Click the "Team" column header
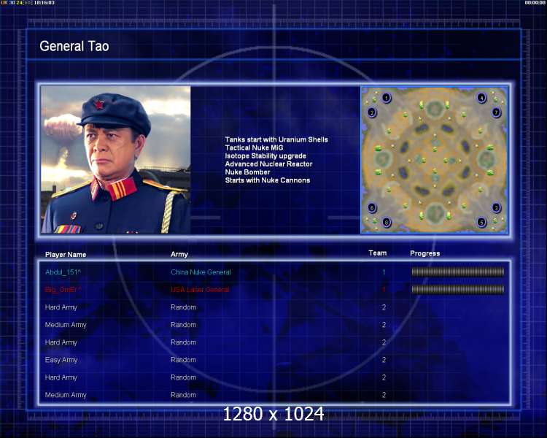Screen dimensions: 547x438 378,253
